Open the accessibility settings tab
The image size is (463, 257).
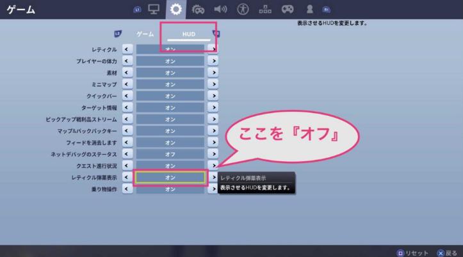(243, 10)
